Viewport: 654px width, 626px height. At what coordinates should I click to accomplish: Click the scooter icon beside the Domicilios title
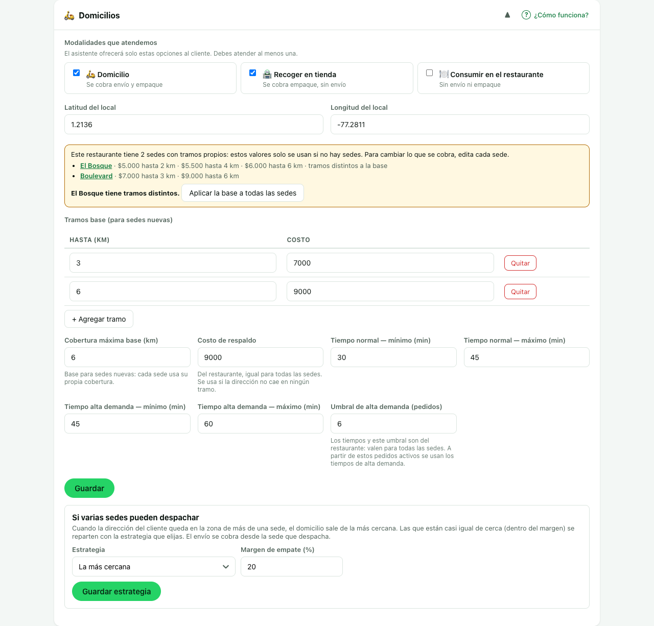click(x=69, y=16)
